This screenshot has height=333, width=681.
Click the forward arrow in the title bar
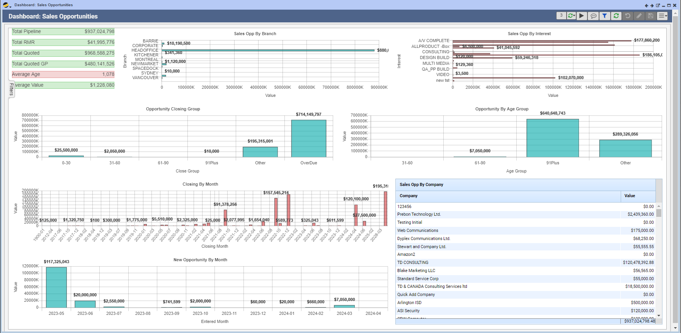click(x=652, y=5)
